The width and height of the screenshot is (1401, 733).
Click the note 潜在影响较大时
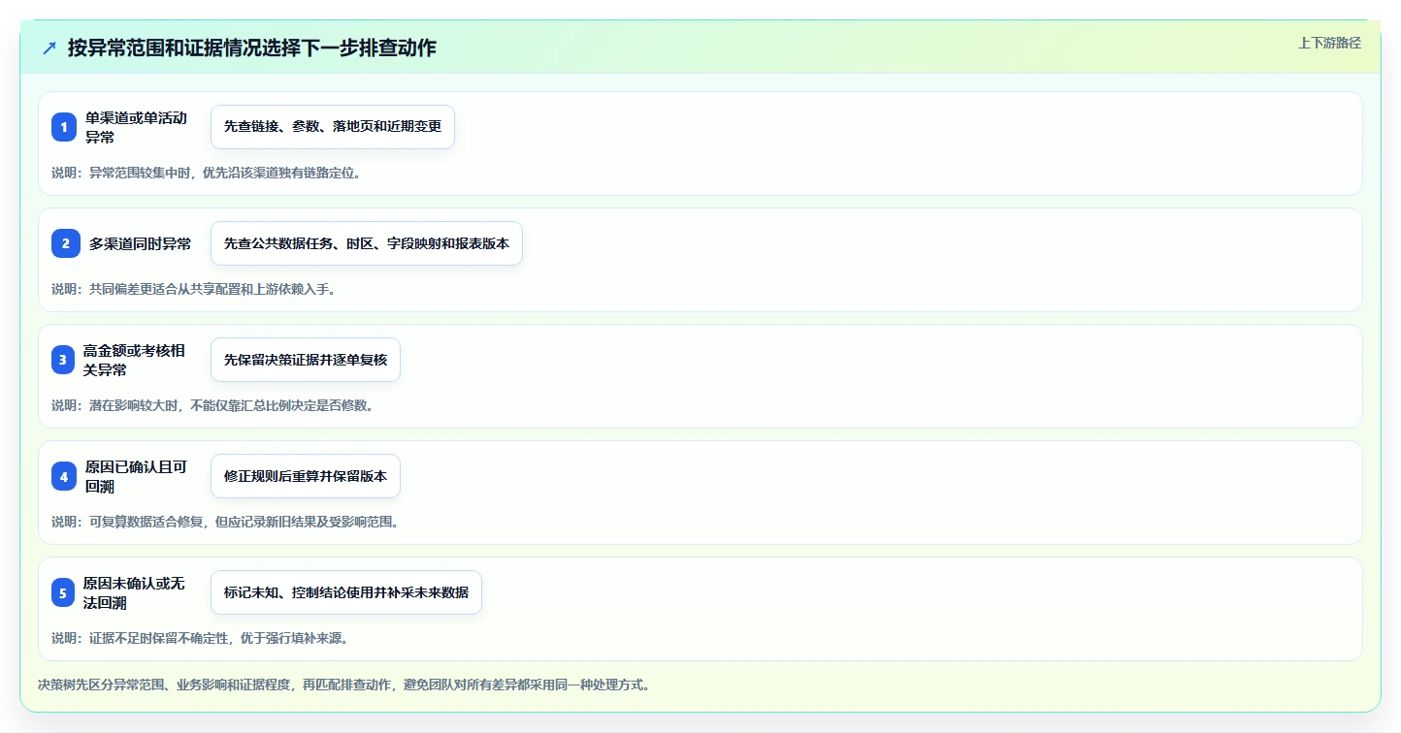[x=212, y=405]
